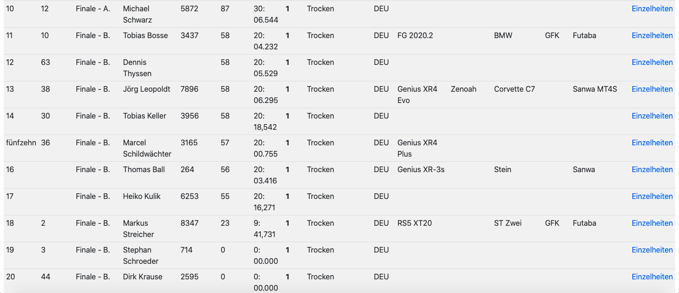679x293 pixels.
Task: Open Einzelheiten link for Michael Schwarz
Action: (x=652, y=8)
